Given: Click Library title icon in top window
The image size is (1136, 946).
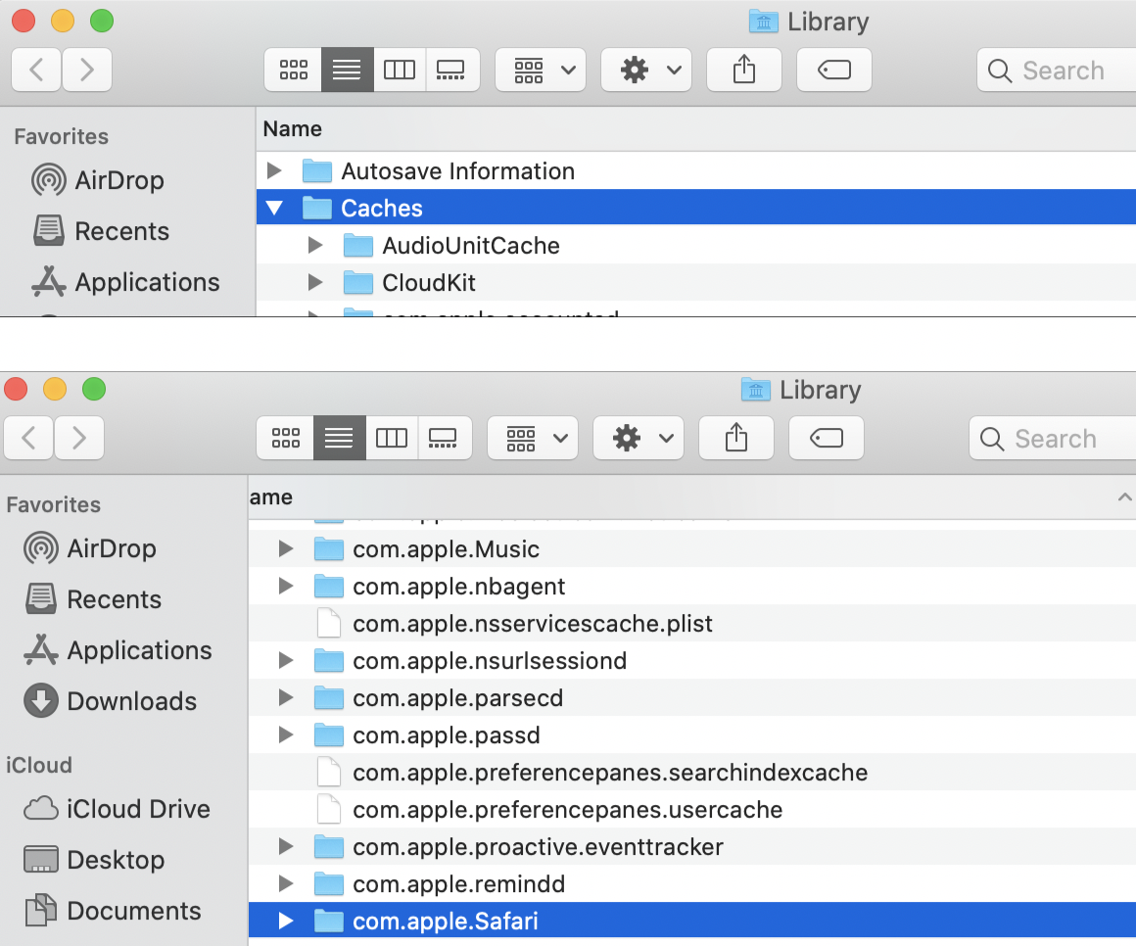Looking at the screenshot, I should [763, 21].
